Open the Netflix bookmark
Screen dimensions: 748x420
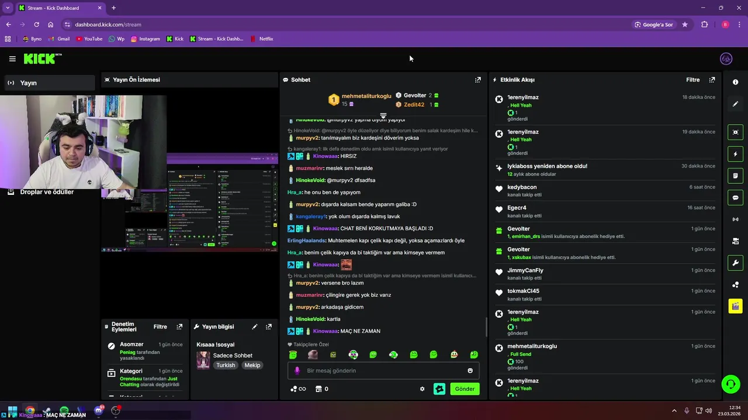[262, 39]
